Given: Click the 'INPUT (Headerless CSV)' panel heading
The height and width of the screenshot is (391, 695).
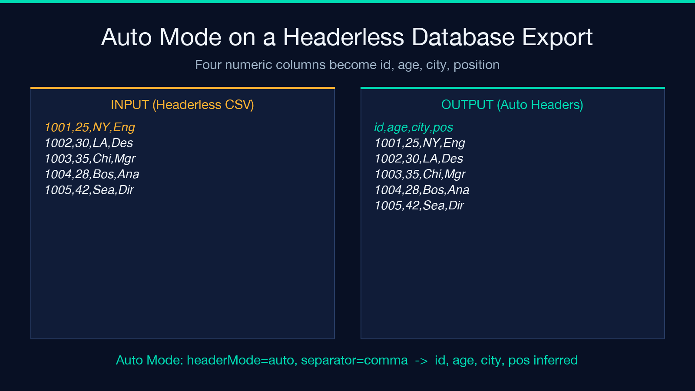Looking at the screenshot, I should coord(182,105).
